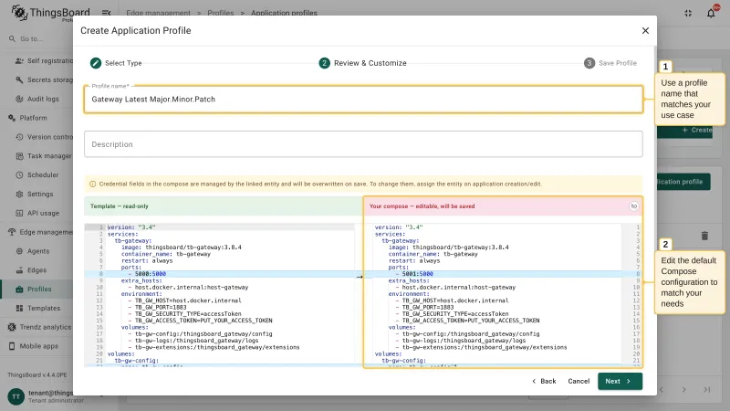Click the Next button
Screen dimensions: 730x411
(620, 381)
